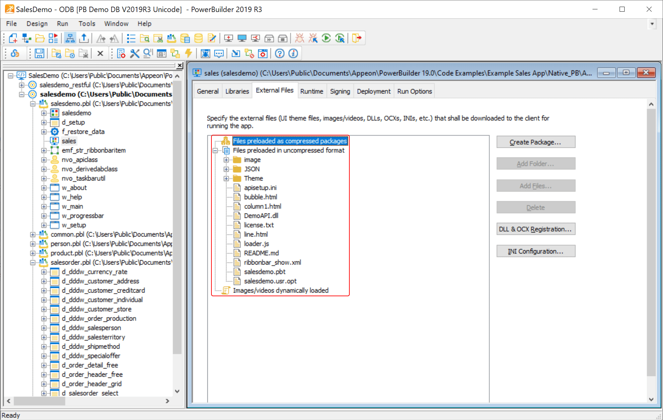Open the Database painter cylinder icon
663x420 pixels.
point(198,38)
